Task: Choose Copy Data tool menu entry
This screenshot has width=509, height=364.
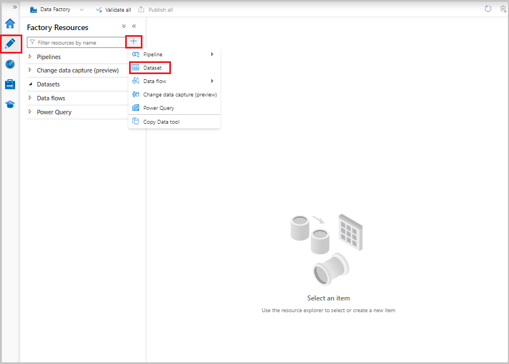Action: [x=174, y=122]
